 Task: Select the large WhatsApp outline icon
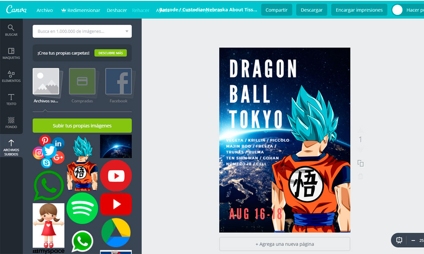pyautogui.click(x=49, y=186)
